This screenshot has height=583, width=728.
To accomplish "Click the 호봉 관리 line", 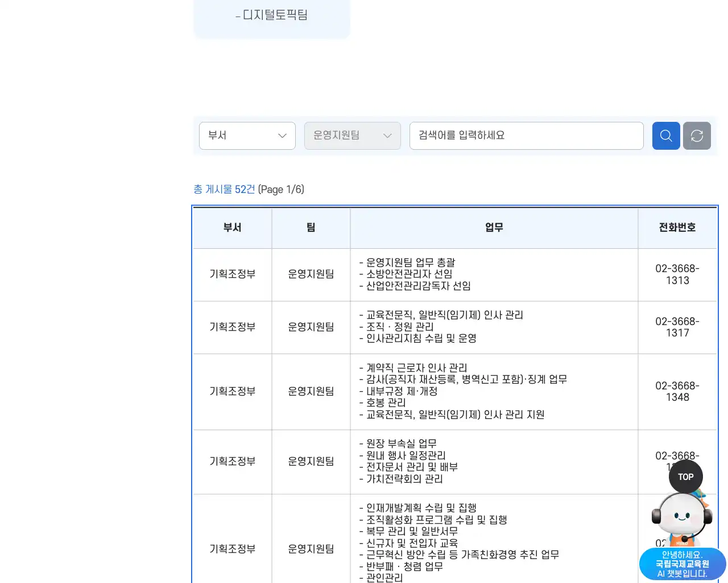I will [383, 403].
